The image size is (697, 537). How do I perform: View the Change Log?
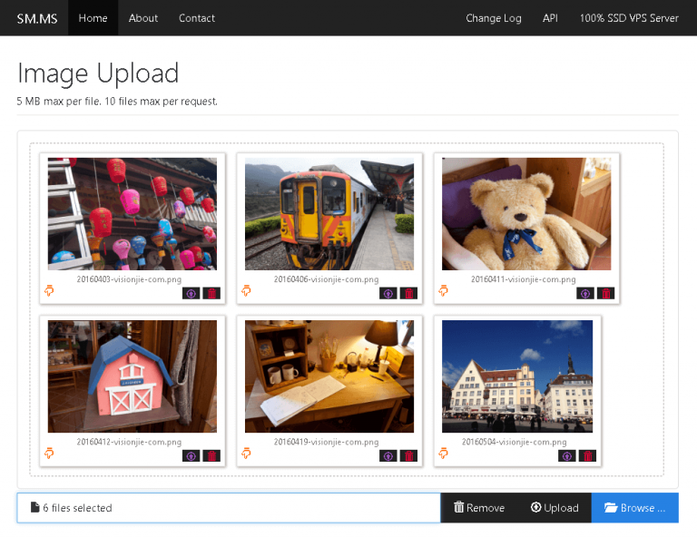pyautogui.click(x=494, y=18)
